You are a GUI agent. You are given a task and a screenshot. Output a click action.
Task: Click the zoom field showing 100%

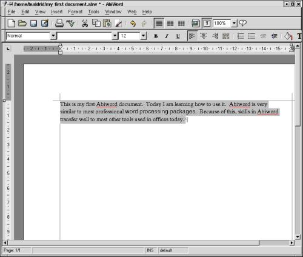point(222,24)
